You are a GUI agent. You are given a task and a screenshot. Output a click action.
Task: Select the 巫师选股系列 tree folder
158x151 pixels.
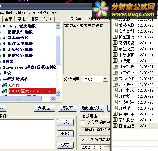[16, 79]
